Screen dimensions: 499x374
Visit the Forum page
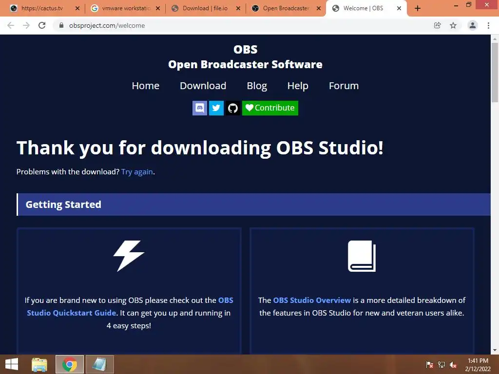(344, 86)
